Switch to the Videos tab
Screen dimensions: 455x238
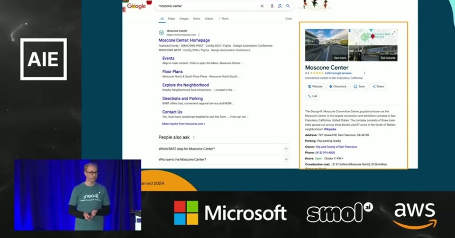209,18
